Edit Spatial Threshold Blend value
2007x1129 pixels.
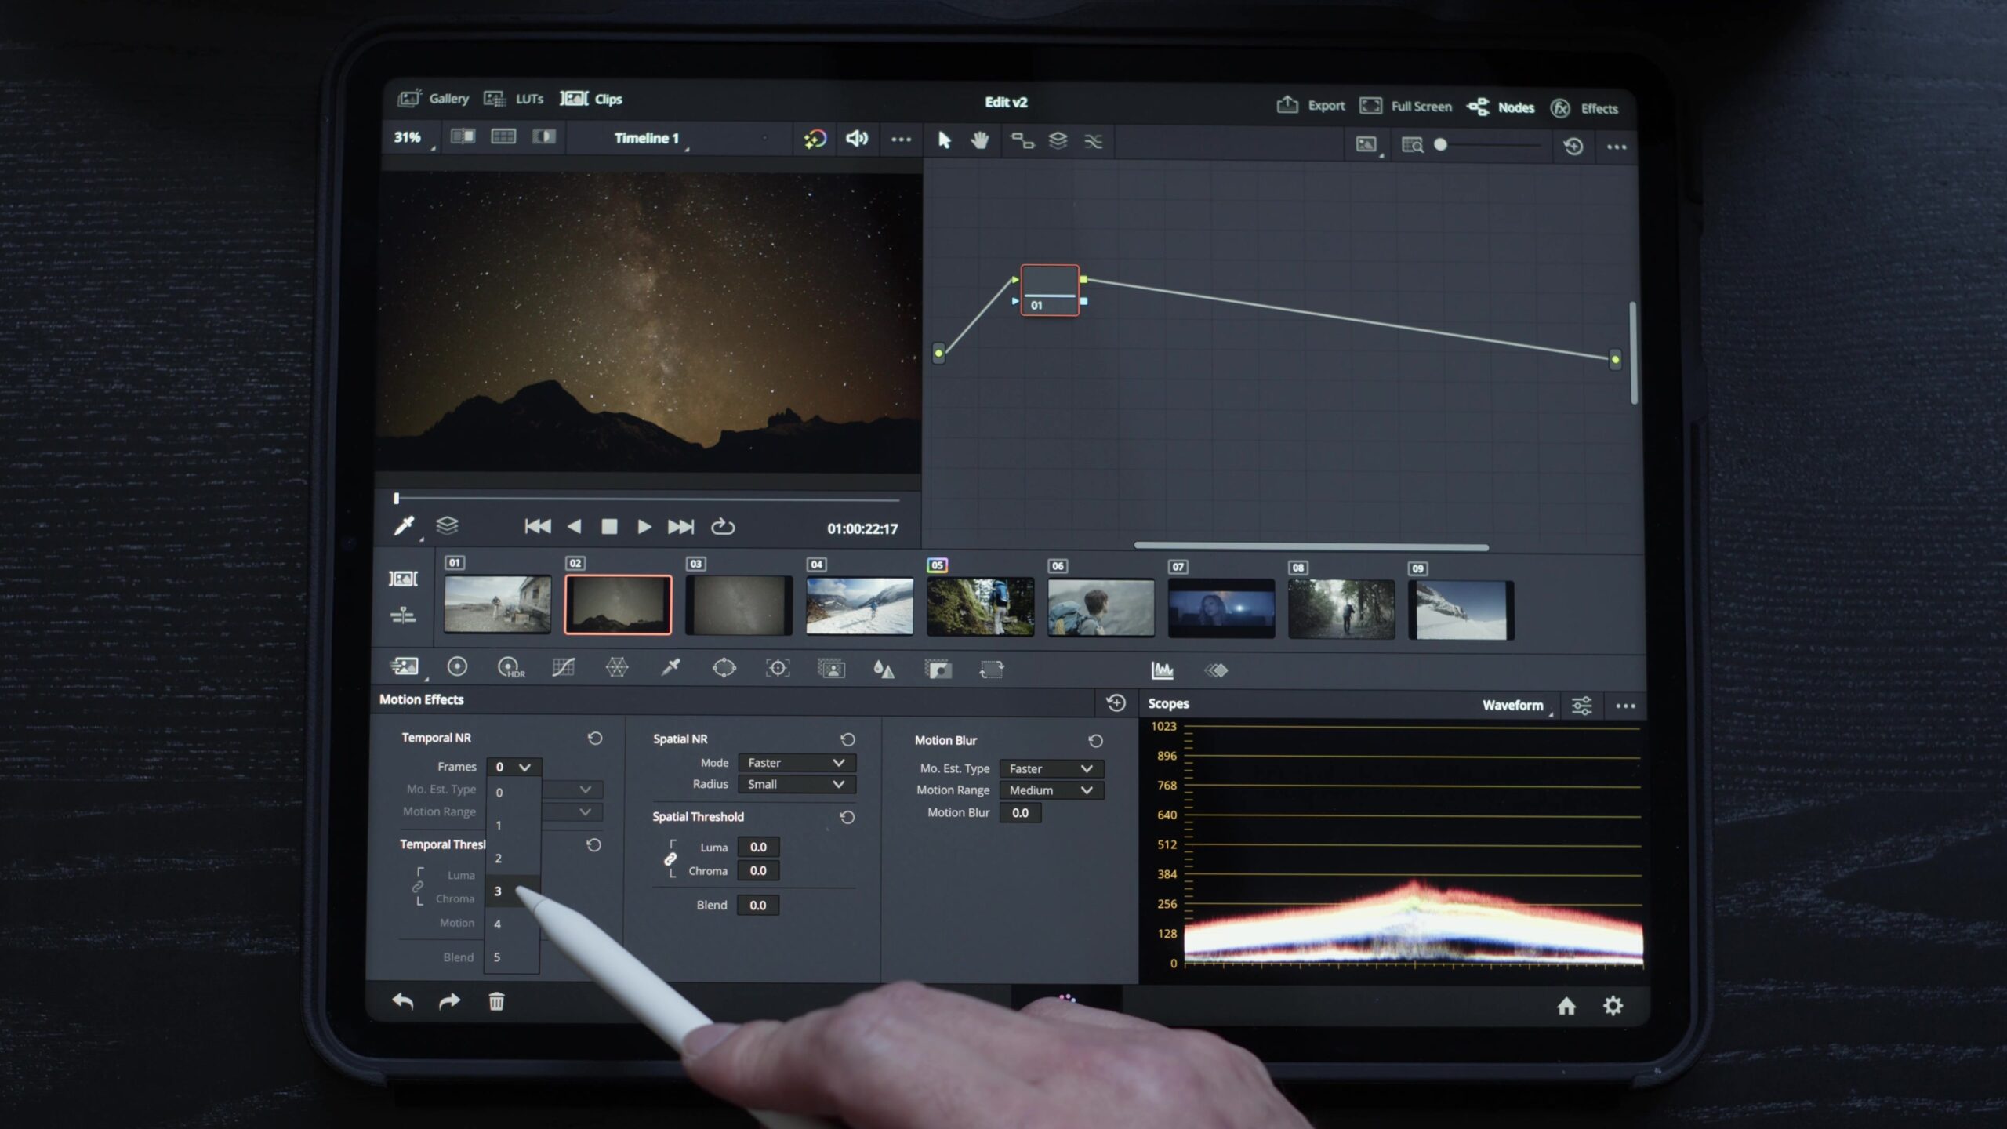(x=758, y=905)
